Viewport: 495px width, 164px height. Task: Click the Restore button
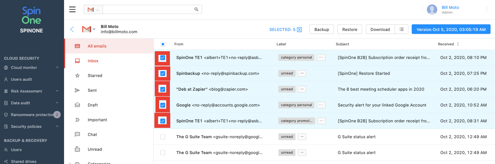click(349, 29)
